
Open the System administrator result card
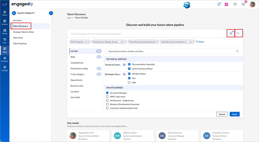pyautogui.click(x=133, y=136)
